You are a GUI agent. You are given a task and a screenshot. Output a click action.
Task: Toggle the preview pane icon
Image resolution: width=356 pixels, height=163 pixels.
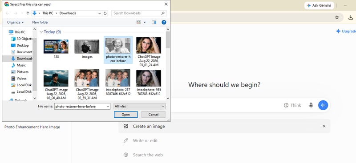click(154, 22)
